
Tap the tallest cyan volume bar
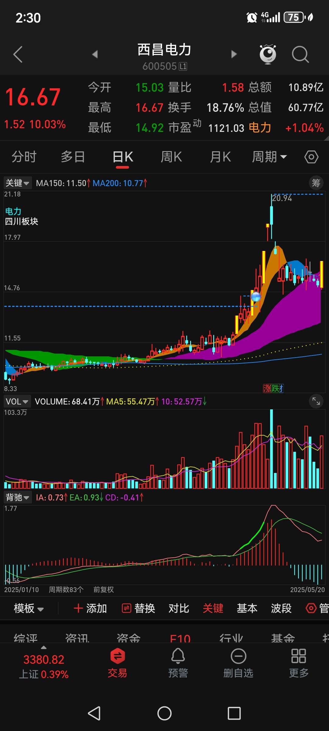(271, 449)
